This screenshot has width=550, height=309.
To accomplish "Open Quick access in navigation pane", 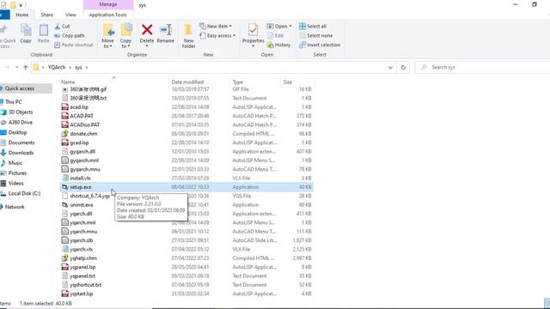I will (x=20, y=88).
